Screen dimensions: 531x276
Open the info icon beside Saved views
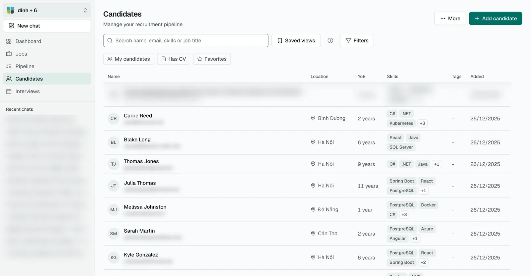(330, 40)
